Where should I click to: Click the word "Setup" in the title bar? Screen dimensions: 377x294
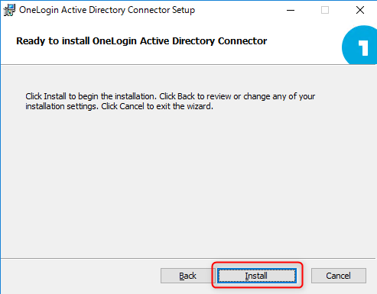click(x=184, y=10)
